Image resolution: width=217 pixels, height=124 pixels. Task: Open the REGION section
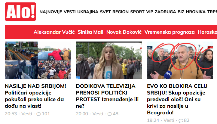[x=121, y=12]
